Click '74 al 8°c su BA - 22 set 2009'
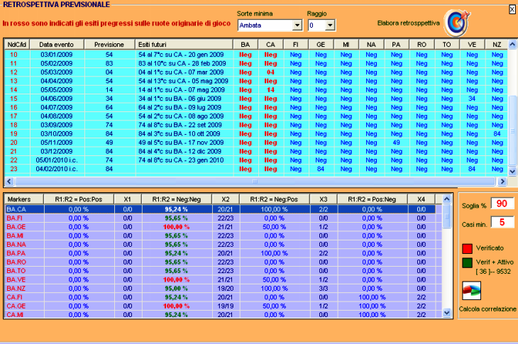This screenshot has height=344, width=518. [180, 125]
